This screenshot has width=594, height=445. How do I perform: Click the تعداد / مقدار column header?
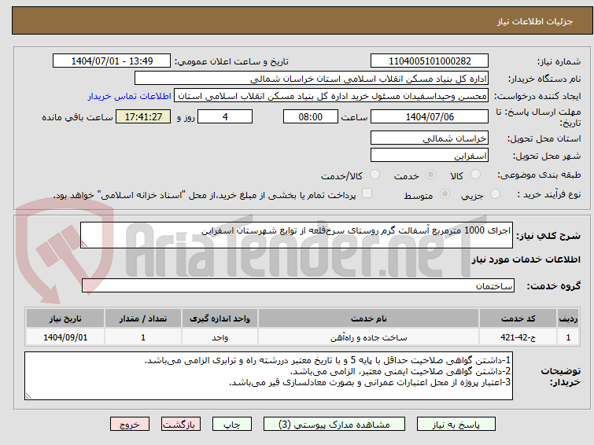(x=143, y=318)
